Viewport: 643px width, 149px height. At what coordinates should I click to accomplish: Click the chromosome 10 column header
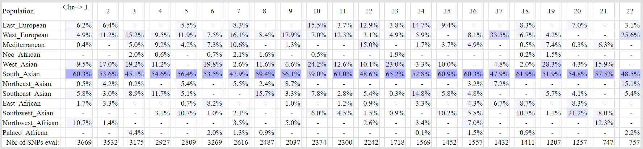[x=316, y=11]
